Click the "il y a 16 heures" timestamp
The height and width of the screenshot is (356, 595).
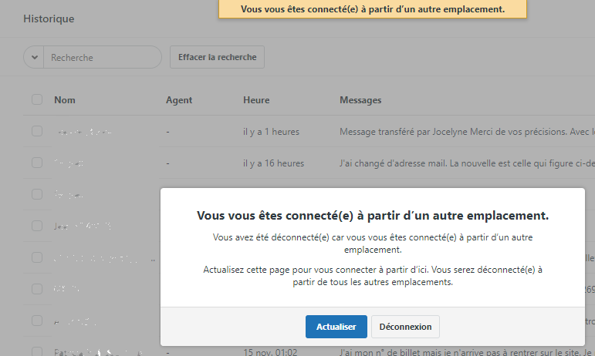click(273, 163)
